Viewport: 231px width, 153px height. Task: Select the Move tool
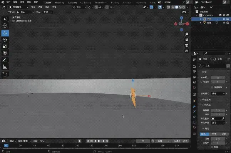(x=5, y=33)
